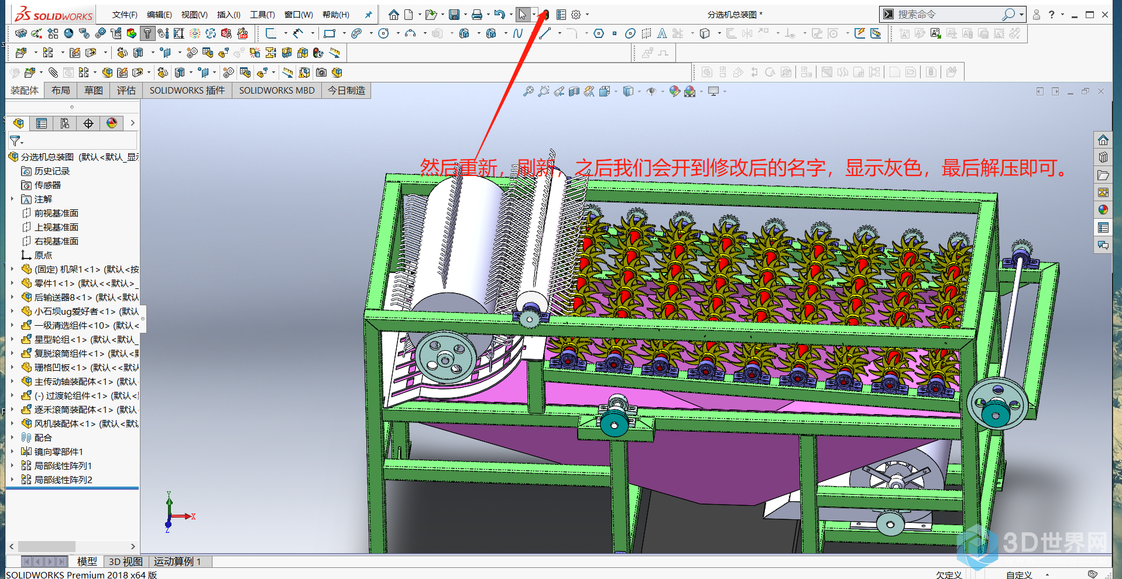Click the Print icon
Screen dimensions: 1122x579
click(x=477, y=15)
